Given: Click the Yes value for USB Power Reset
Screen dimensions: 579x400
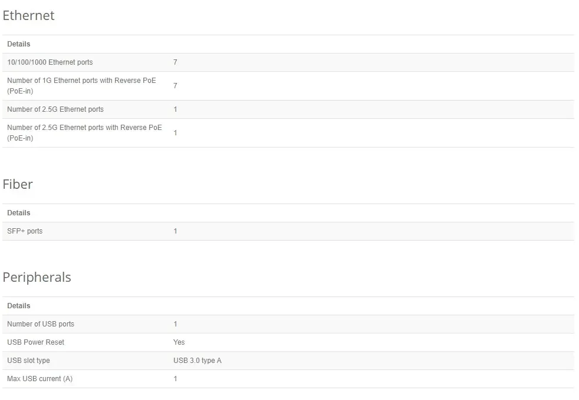Looking at the screenshot, I should tap(179, 342).
